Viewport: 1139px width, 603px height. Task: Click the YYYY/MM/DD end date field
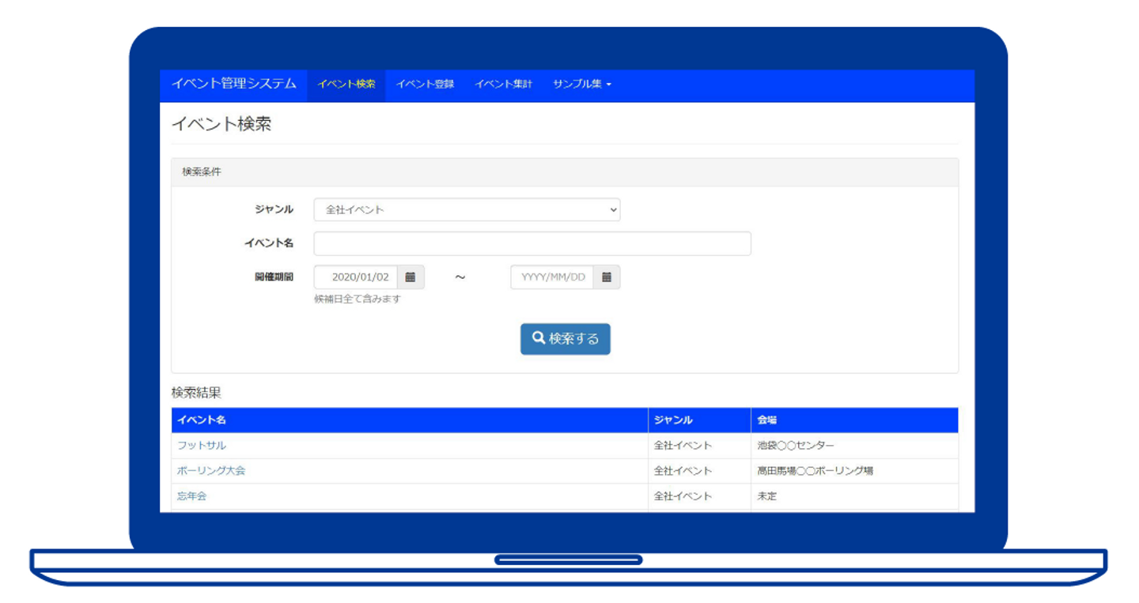point(552,277)
